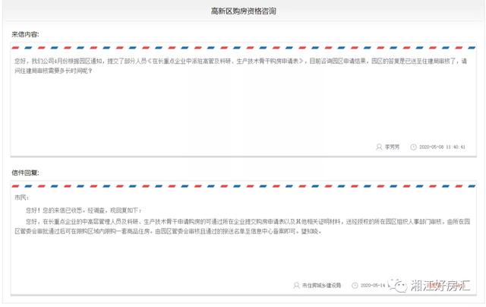Click the clock icon beside 2020-05-14 date
486x307 pixels.
click(355, 285)
